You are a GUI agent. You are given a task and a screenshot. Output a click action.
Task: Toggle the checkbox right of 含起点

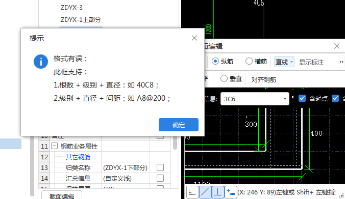tap(335, 98)
